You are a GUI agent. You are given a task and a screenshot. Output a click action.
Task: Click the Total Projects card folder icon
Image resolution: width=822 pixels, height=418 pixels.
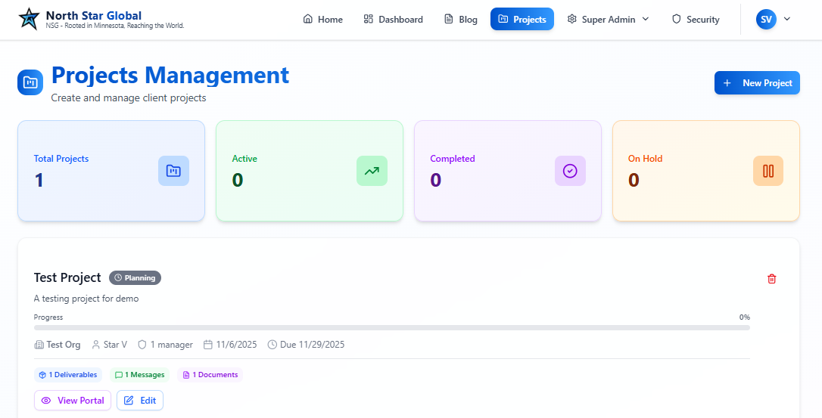click(173, 171)
